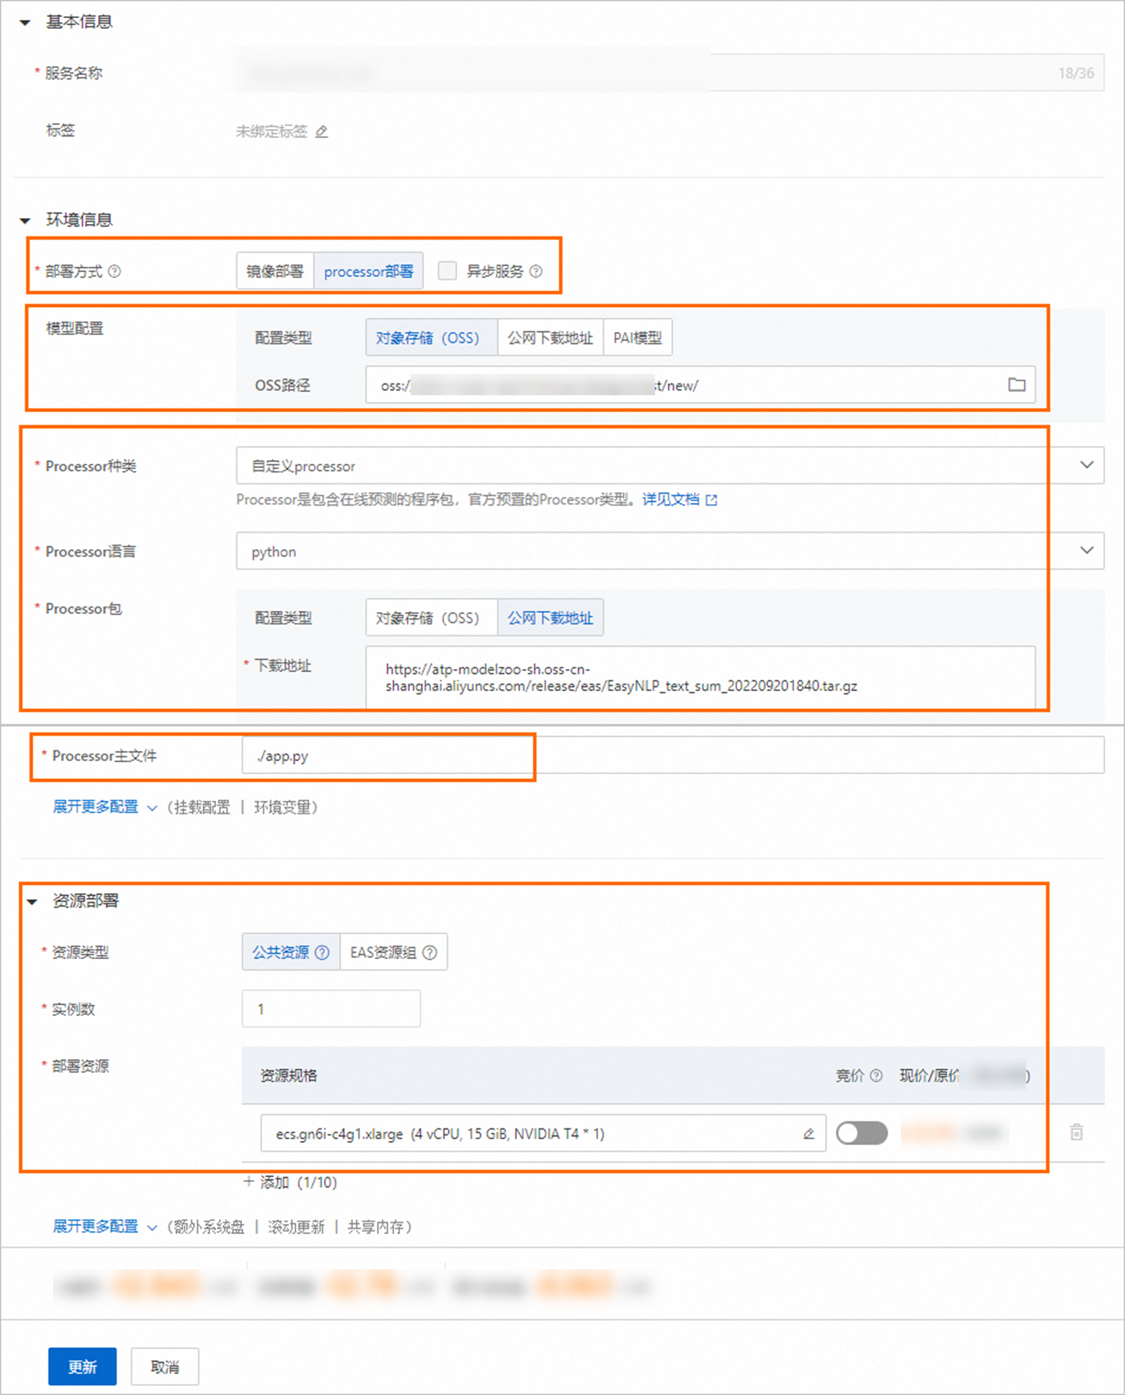Screen dimensions: 1125x1395
Task: Click the help icon beside 竞价
Action: [876, 1075]
